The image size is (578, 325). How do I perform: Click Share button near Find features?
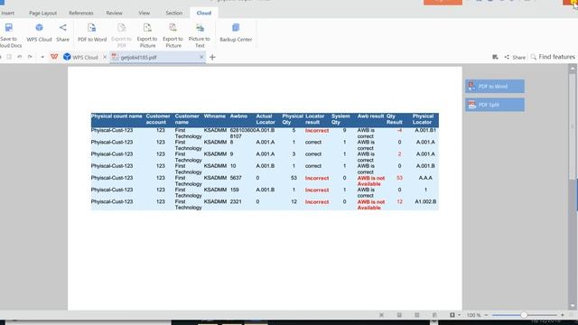(515, 57)
